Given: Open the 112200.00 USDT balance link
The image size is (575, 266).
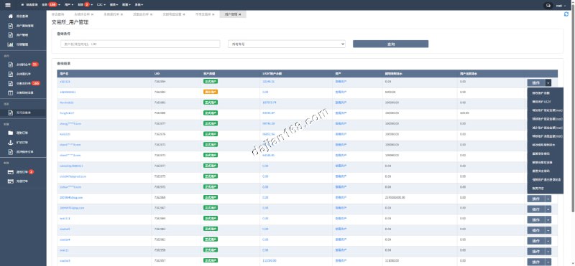Looking at the screenshot, I should (x=269, y=260).
